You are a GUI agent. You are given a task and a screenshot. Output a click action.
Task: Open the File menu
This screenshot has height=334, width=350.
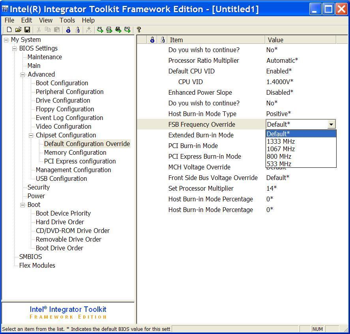[x=9, y=20]
